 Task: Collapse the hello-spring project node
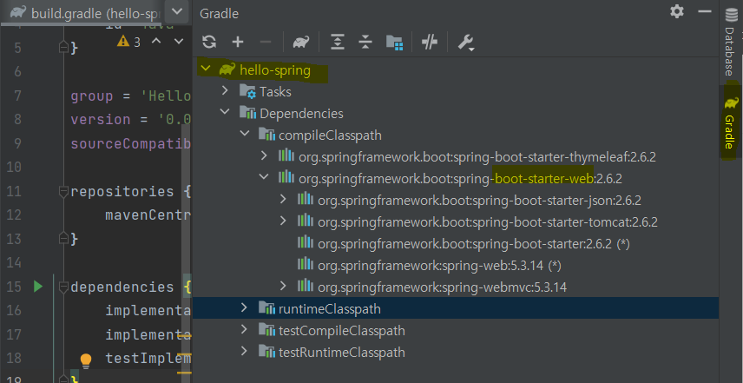click(205, 69)
